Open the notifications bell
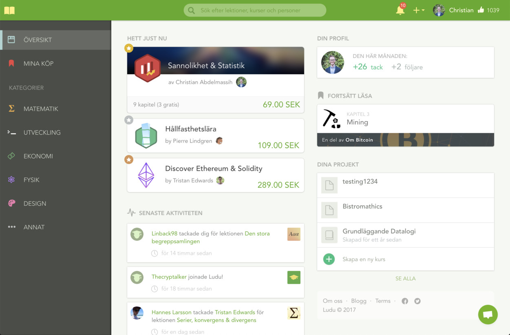 400,11
